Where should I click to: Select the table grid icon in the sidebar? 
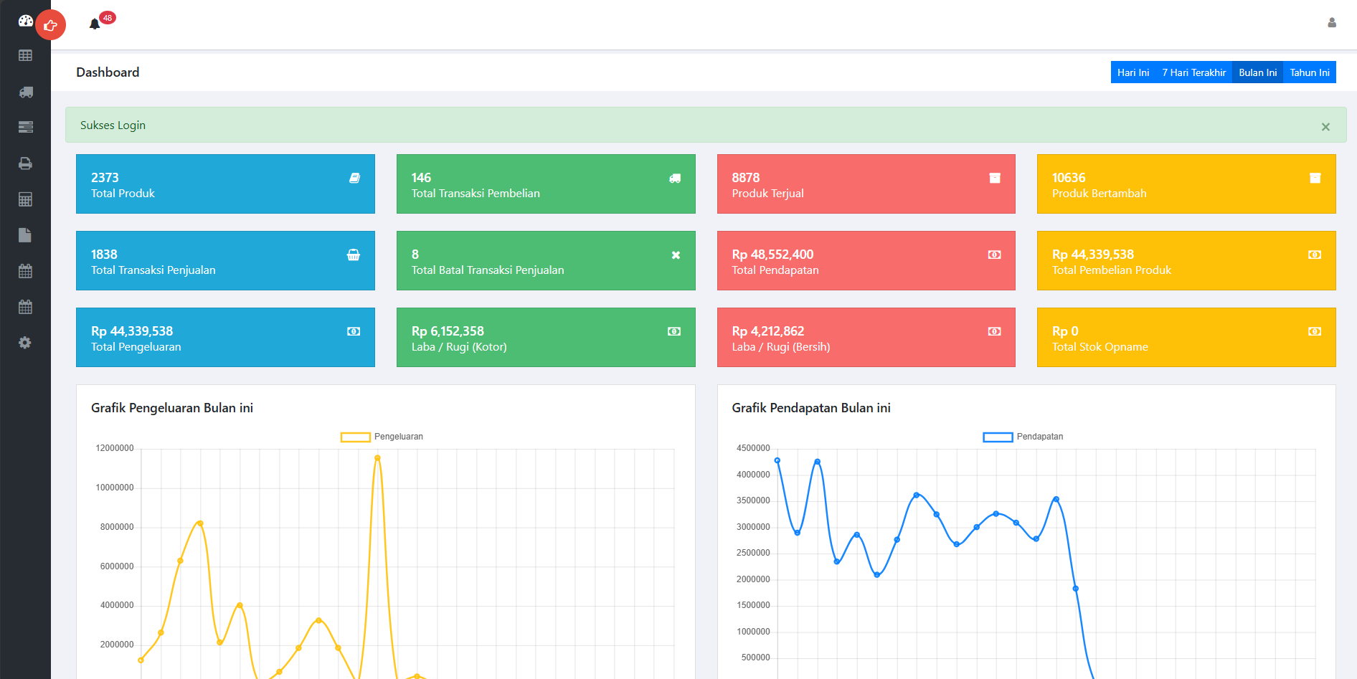tap(25, 56)
